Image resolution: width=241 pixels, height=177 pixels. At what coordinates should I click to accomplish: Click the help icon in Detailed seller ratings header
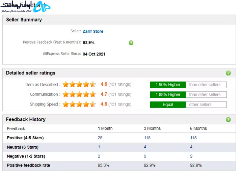coord(228,73)
